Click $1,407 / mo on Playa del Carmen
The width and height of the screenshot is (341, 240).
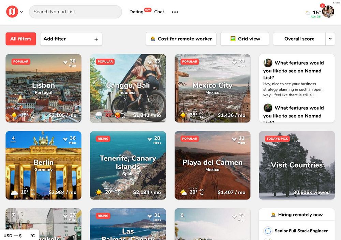(x=232, y=192)
